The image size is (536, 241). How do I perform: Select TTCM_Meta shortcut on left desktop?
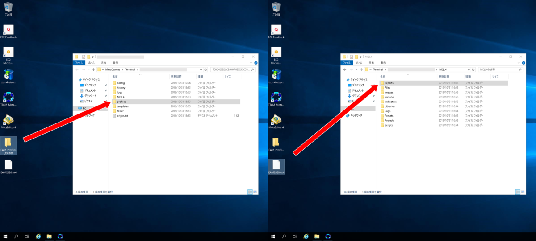tap(8, 99)
